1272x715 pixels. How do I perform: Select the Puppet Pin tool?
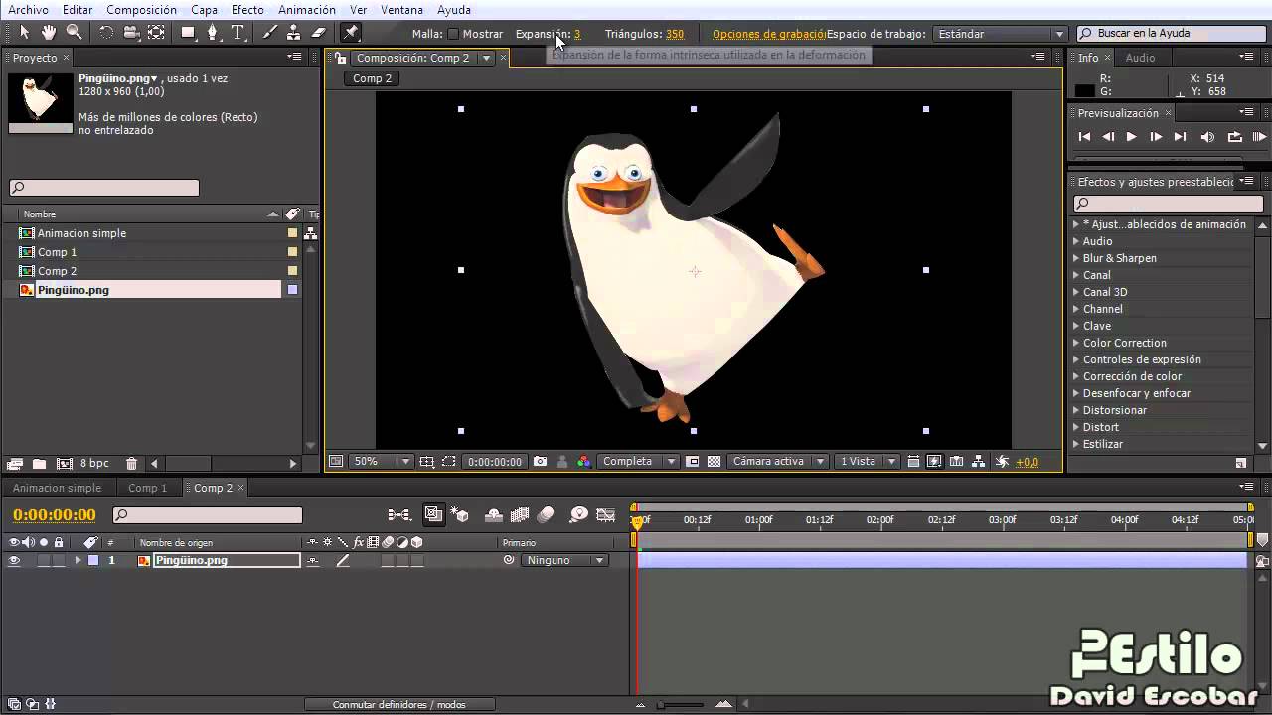click(351, 33)
